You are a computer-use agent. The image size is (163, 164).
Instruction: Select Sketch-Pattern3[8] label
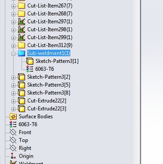pyautogui.click(x=49, y=93)
